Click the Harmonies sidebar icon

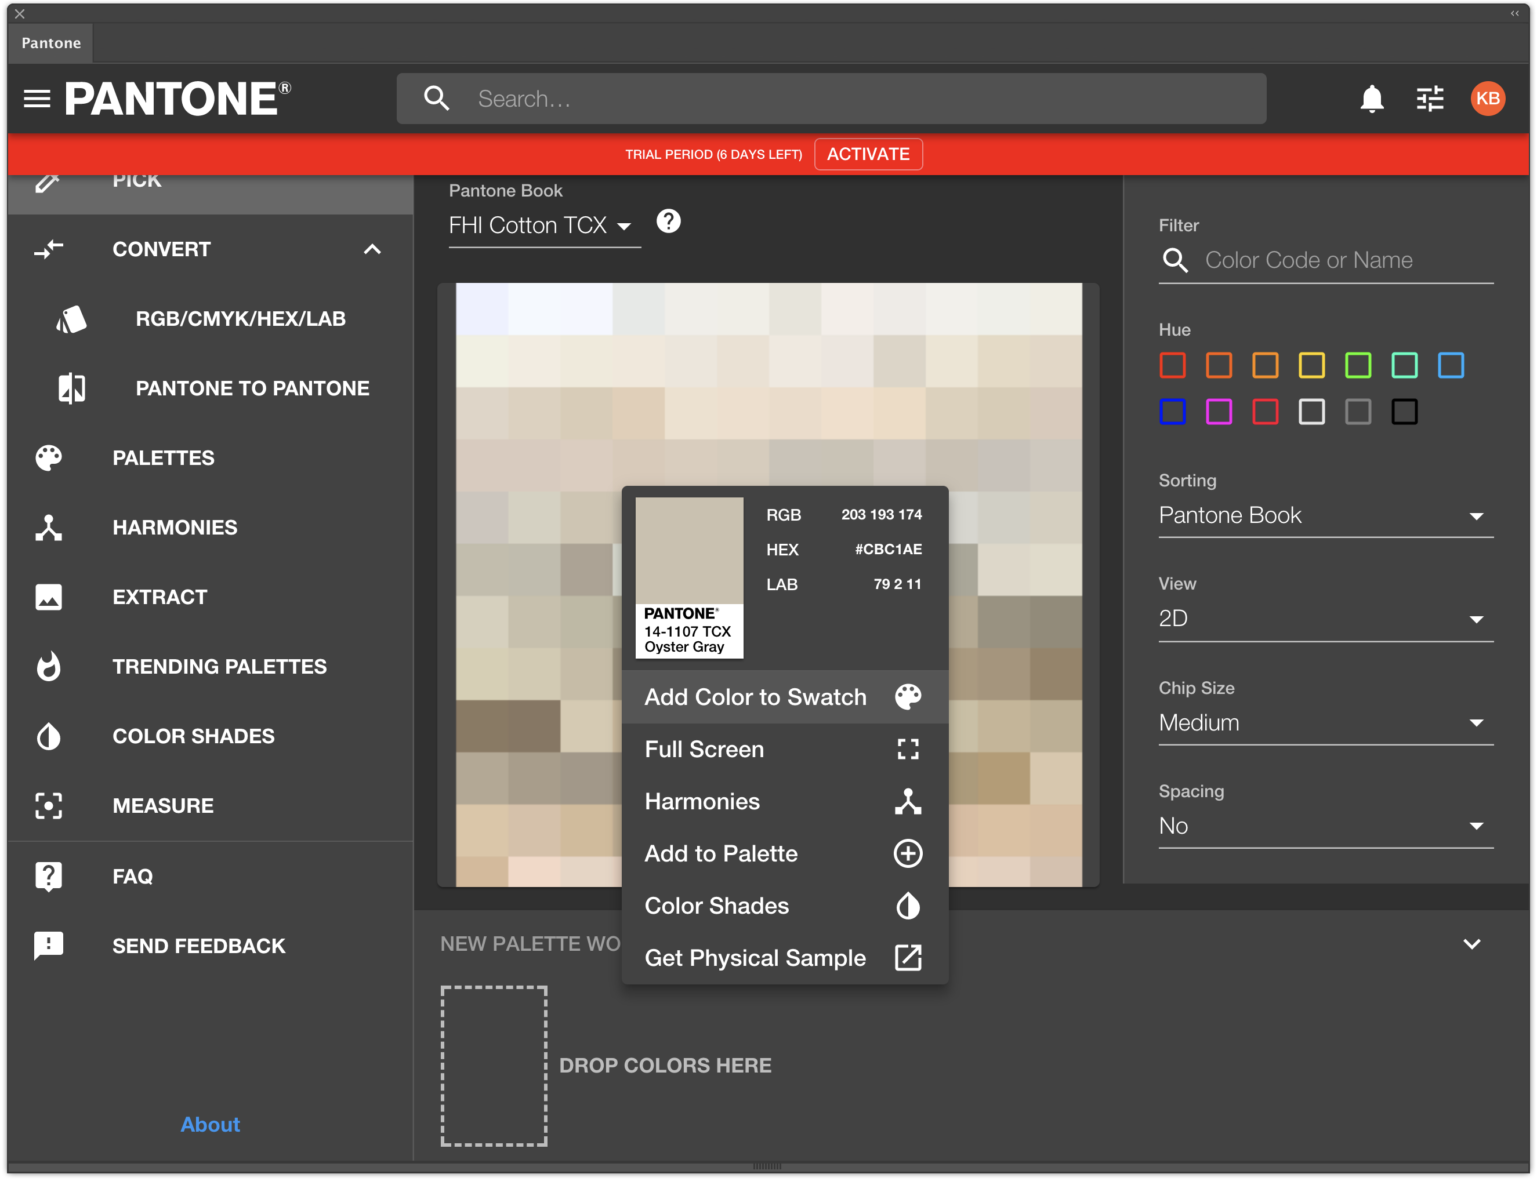pos(49,528)
